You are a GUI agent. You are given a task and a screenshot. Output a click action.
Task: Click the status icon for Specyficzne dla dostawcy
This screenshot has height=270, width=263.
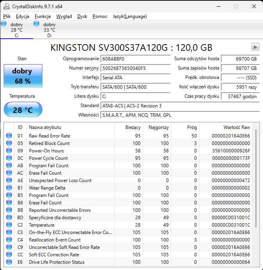tap(9, 217)
